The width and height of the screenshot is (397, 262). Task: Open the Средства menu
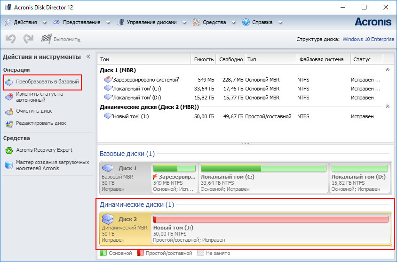(214, 22)
